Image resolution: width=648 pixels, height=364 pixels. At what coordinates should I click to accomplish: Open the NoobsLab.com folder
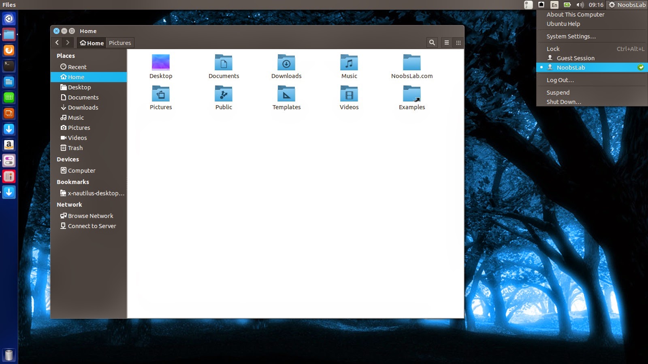pyautogui.click(x=412, y=62)
